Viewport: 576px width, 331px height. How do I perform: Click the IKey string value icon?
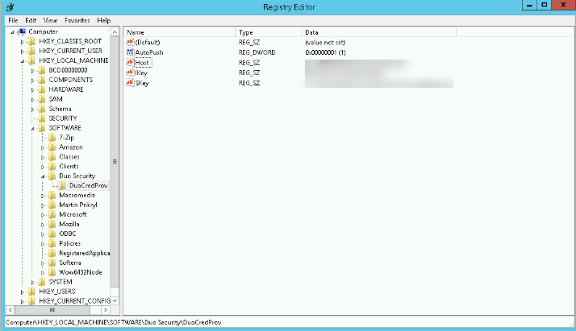coord(129,72)
